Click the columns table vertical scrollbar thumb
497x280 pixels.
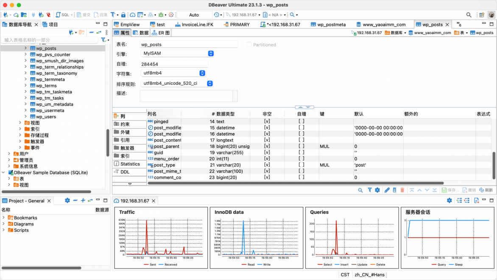tap(494, 165)
